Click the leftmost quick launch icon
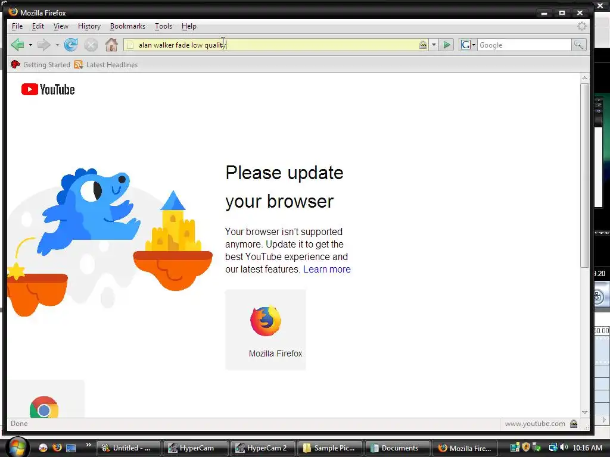The height and width of the screenshot is (457, 610). tap(43, 447)
